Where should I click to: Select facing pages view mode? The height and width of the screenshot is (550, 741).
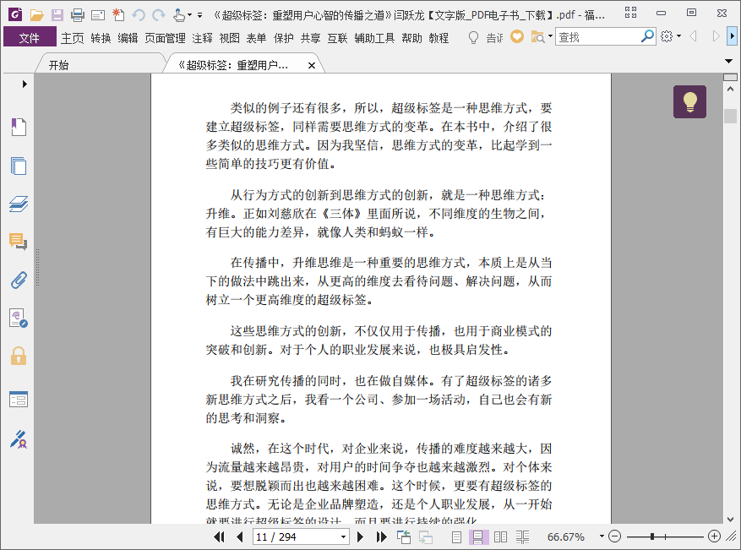click(500, 537)
